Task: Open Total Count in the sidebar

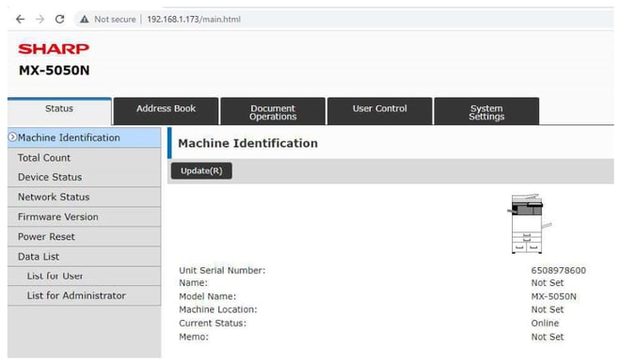Action: [x=84, y=158]
